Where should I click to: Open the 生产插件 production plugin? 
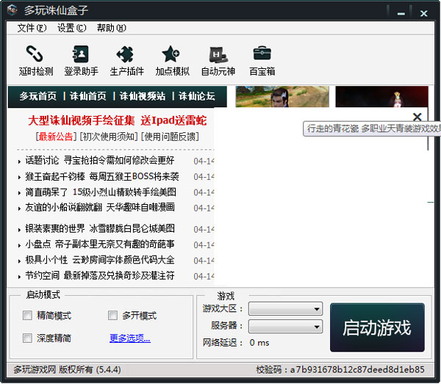[x=126, y=60]
